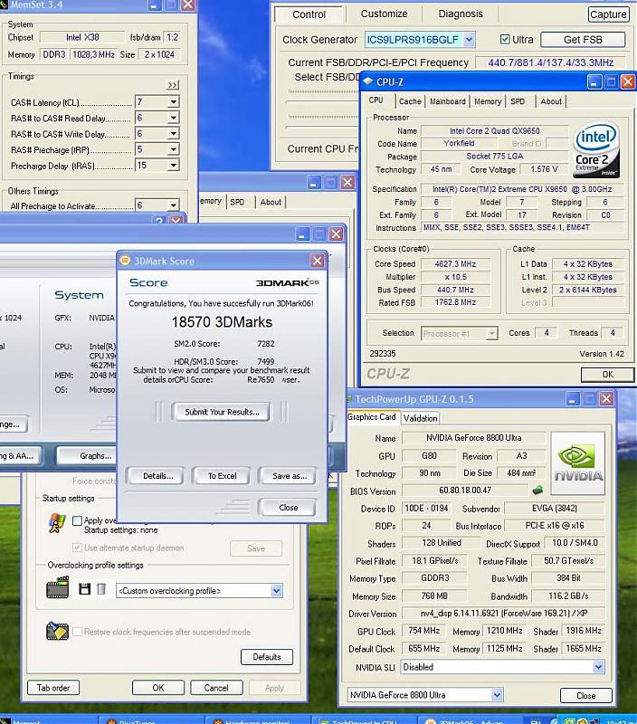Switch to the Customize tab in SetFSB

pyautogui.click(x=384, y=14)
